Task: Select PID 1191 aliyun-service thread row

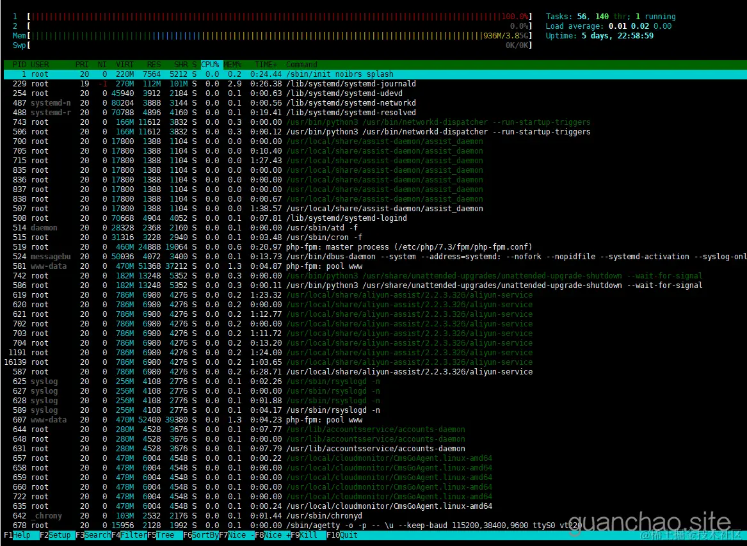Action: [x=375, y=353]
